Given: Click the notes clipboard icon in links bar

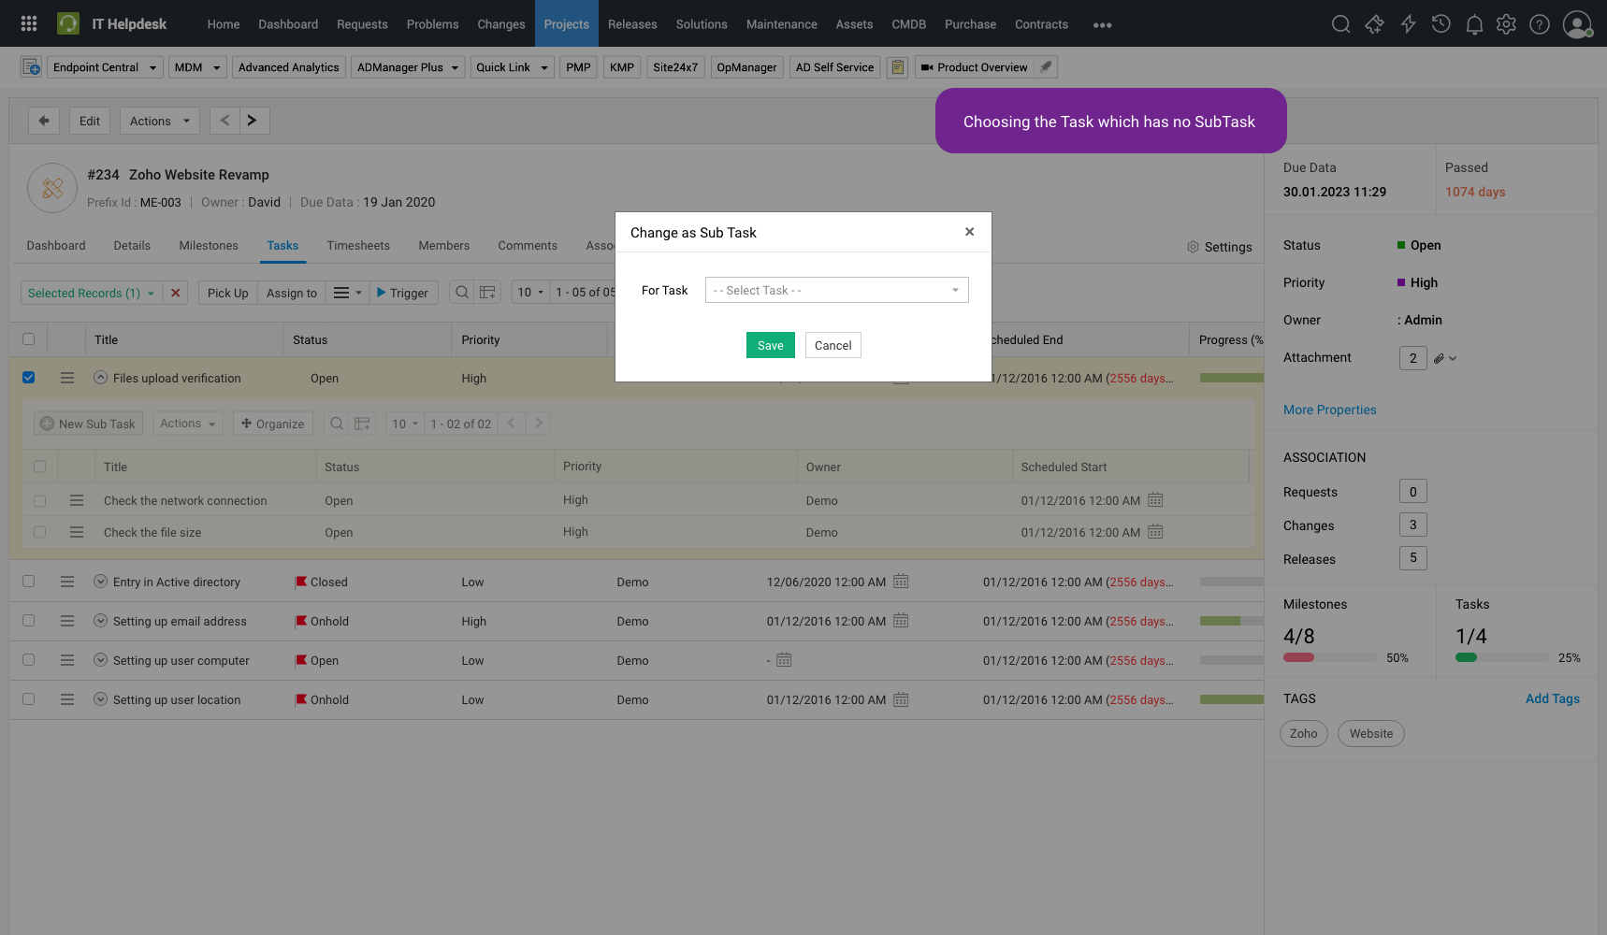Looking at the screenshot, I should (x=897, y=67).
